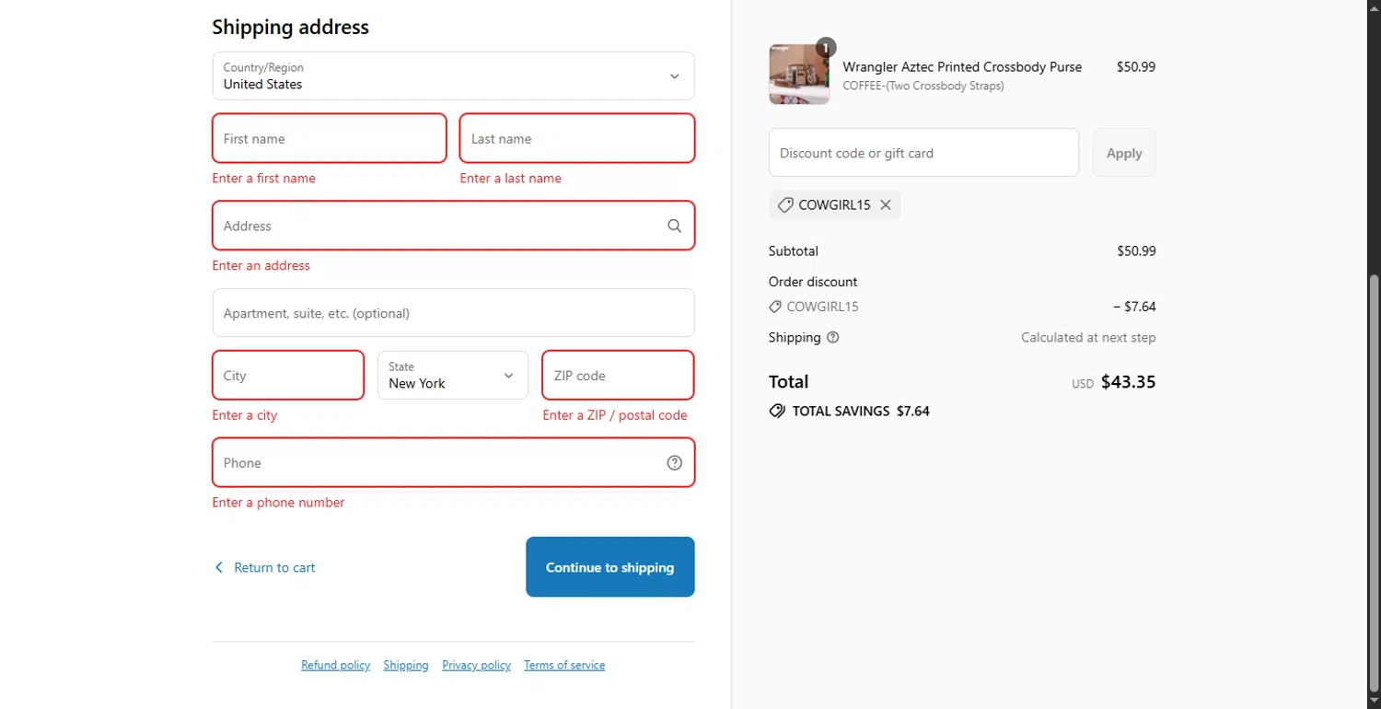Click the 'Enter a ZIP / postal code' error
Viewport: 1381px width, 709px height.
click(615, 415)
